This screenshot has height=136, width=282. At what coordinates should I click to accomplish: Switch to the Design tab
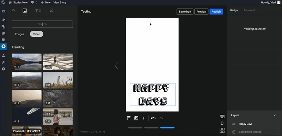234,10
